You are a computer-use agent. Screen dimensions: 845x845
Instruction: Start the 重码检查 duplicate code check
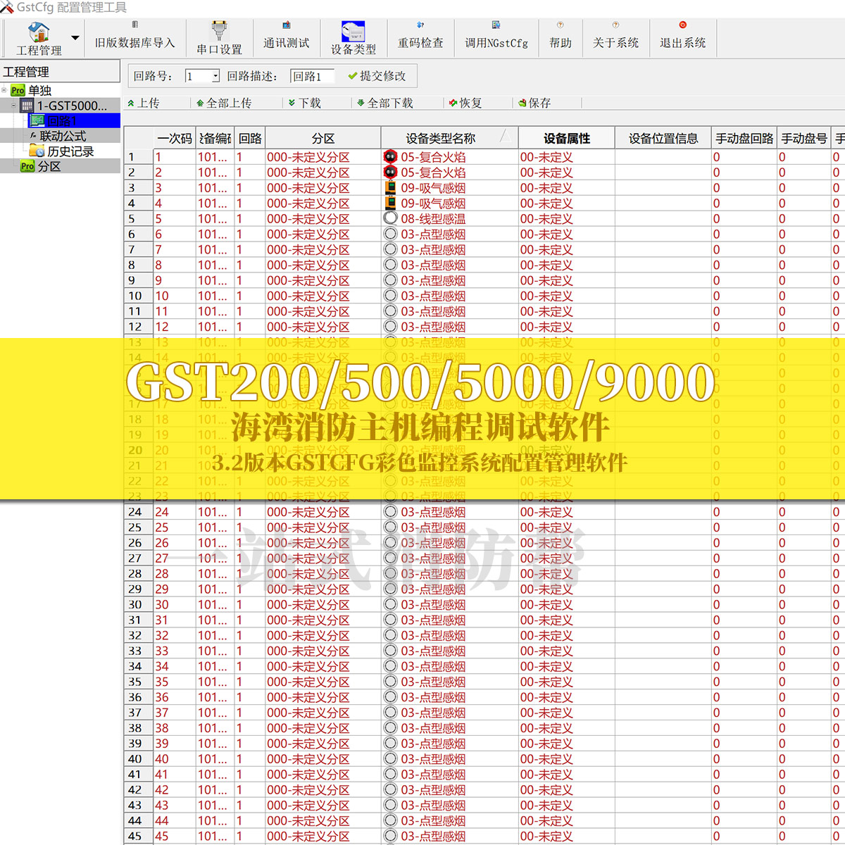pyautogui.click(x=420, y=36)
